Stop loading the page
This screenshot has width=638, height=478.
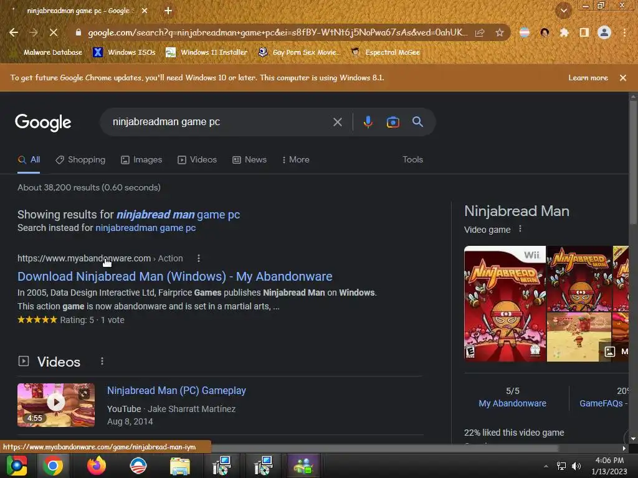(54, 32)
